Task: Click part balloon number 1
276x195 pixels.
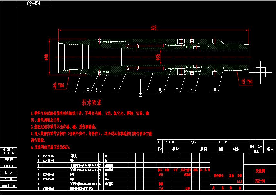Action: 72,90
